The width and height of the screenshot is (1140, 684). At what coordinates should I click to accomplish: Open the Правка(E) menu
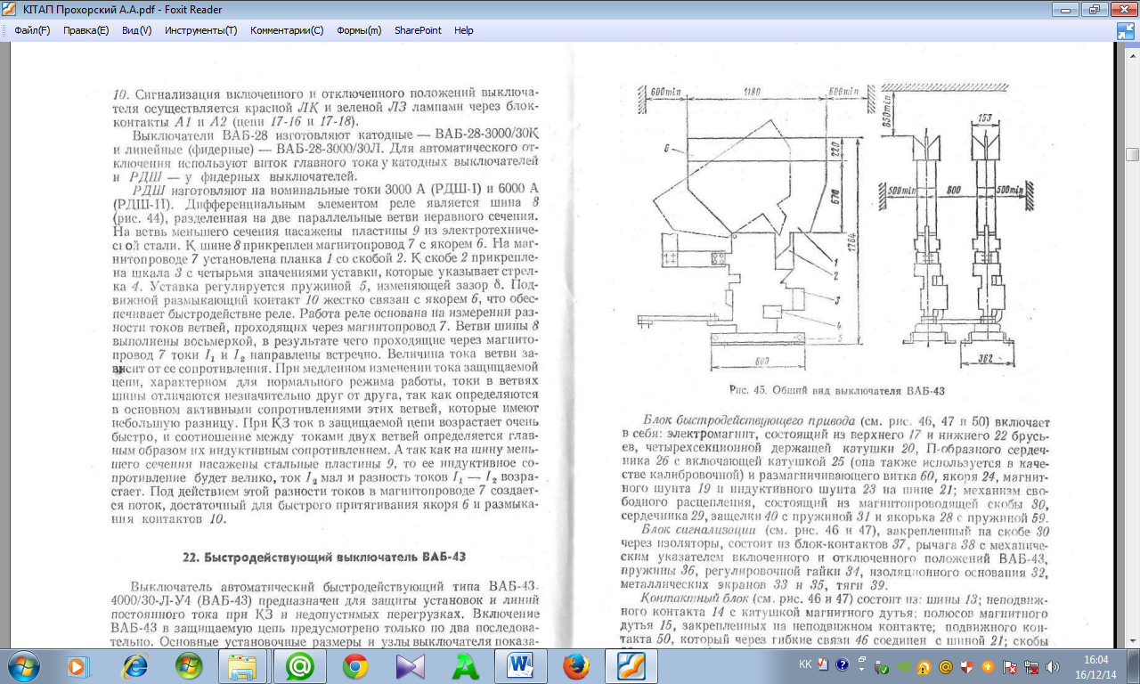point(85,30)
